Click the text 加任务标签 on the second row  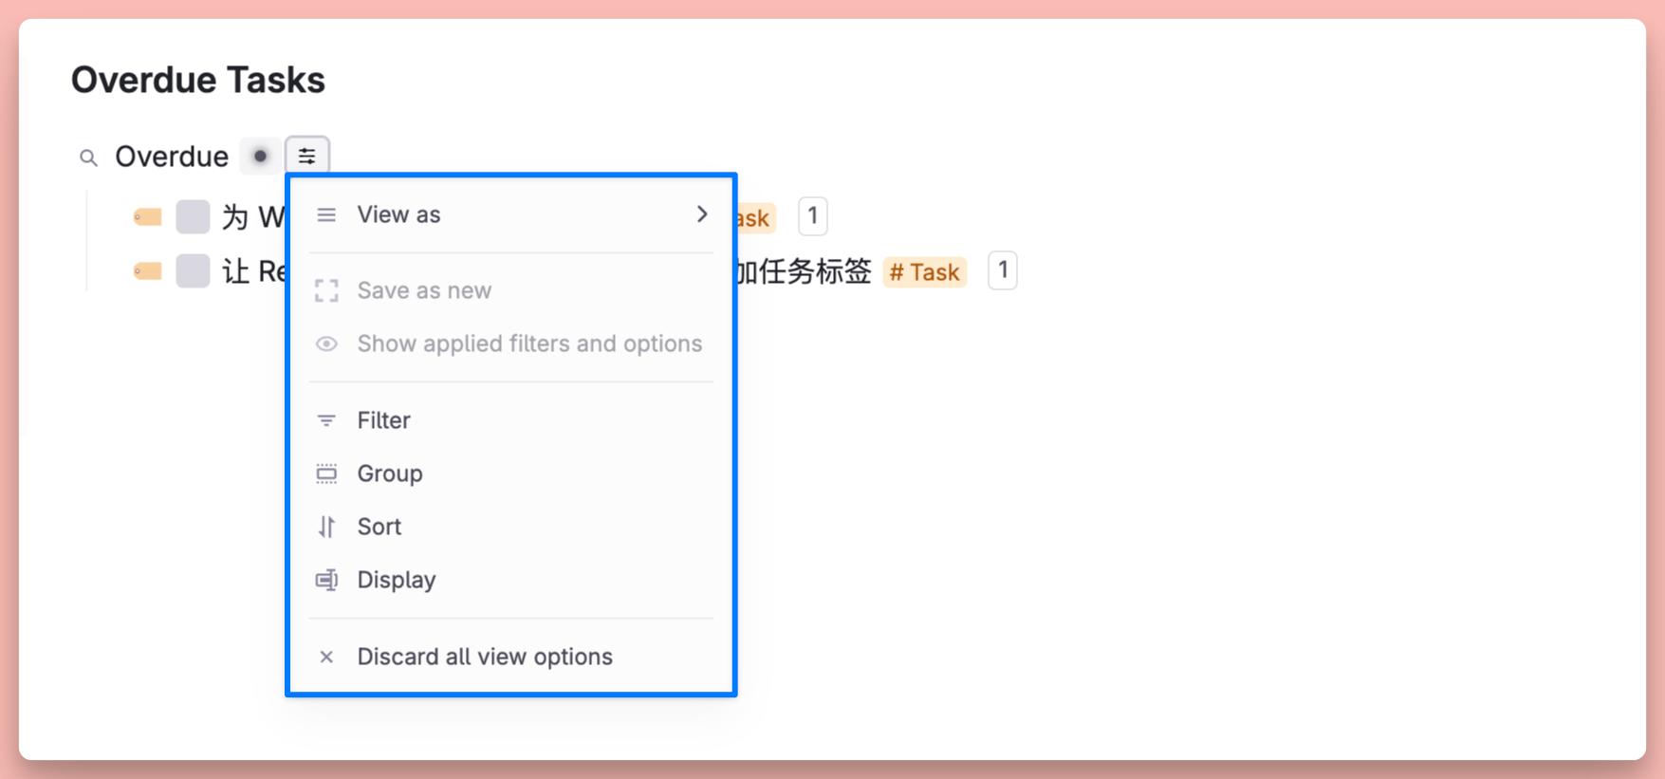coord(805,271)
